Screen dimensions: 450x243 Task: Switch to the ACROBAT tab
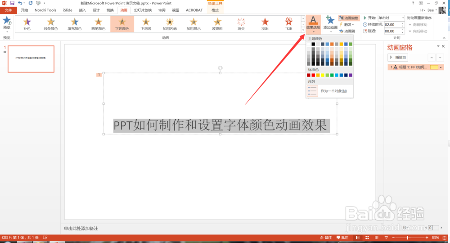pyautogui.click(x=194, y=10)
